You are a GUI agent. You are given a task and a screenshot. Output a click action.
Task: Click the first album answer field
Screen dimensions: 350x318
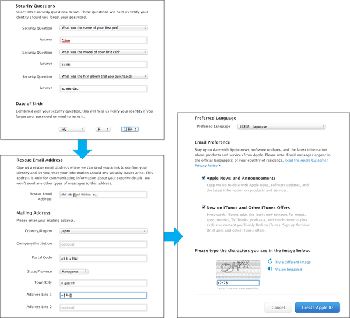click(x=103, y=89)
